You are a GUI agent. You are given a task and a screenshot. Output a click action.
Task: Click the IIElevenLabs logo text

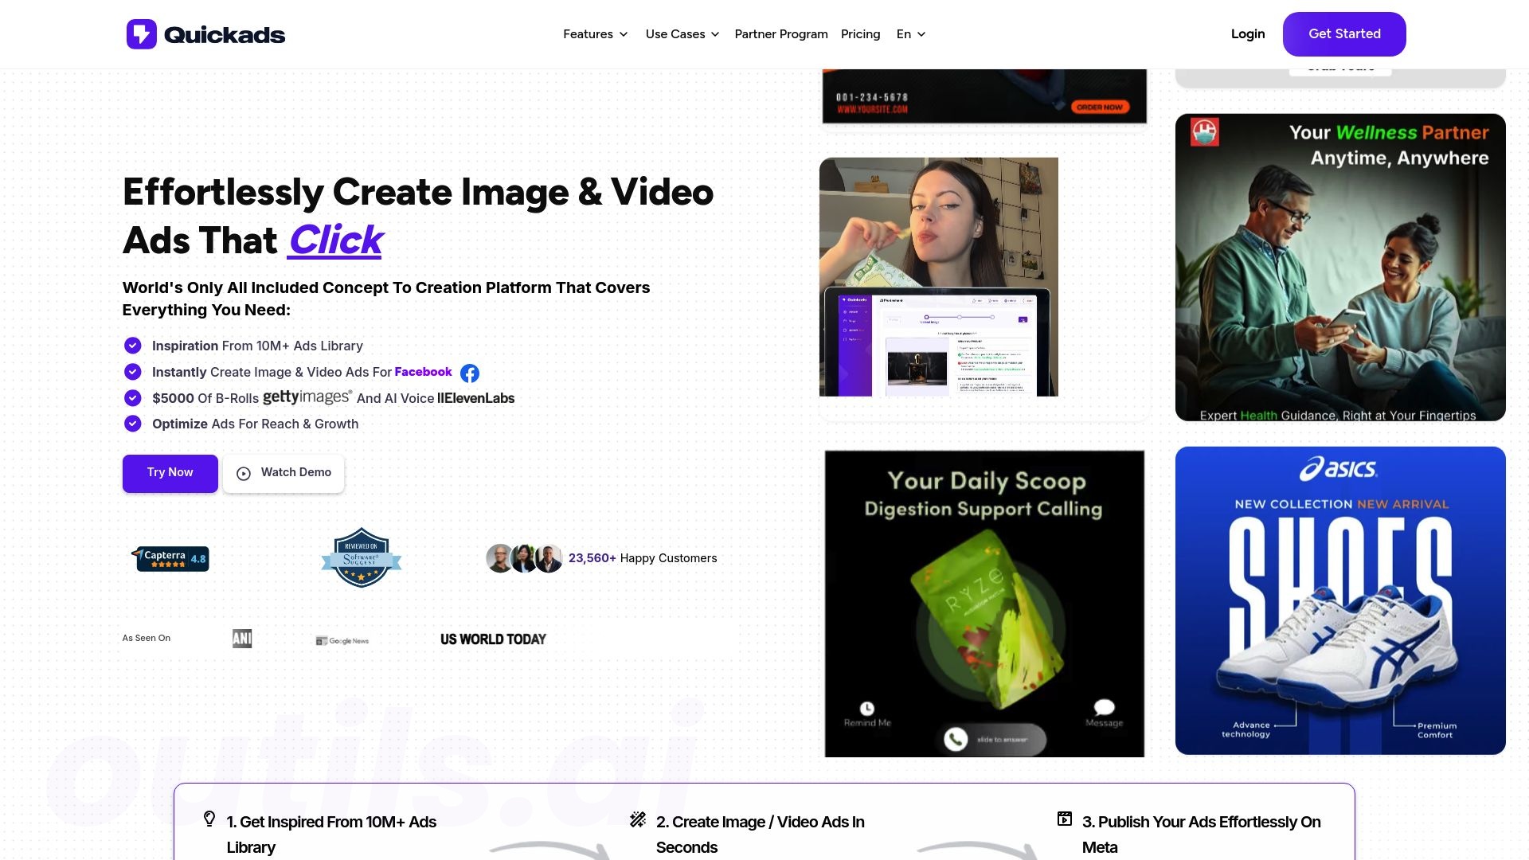pos(476,398)
